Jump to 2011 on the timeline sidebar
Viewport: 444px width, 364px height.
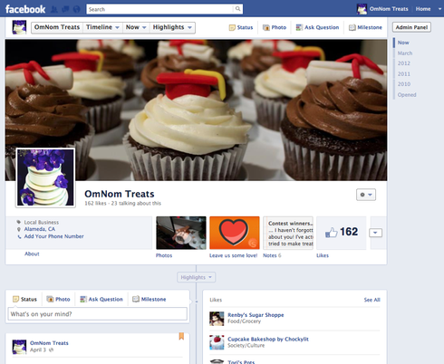tap(404, 73)
